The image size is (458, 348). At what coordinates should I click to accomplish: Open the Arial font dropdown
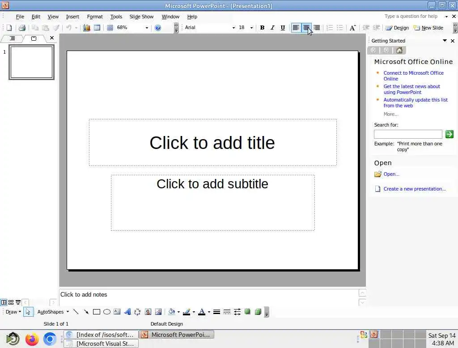[233, 28]
